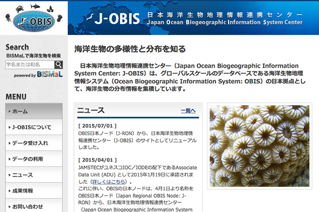Click the 海洋生物の多様性と分布を知る heading

click(130, 49)
